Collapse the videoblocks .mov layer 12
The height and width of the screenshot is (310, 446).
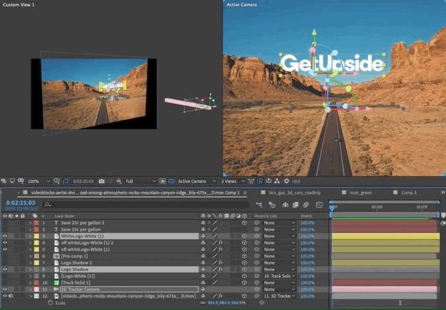point(31,296)
